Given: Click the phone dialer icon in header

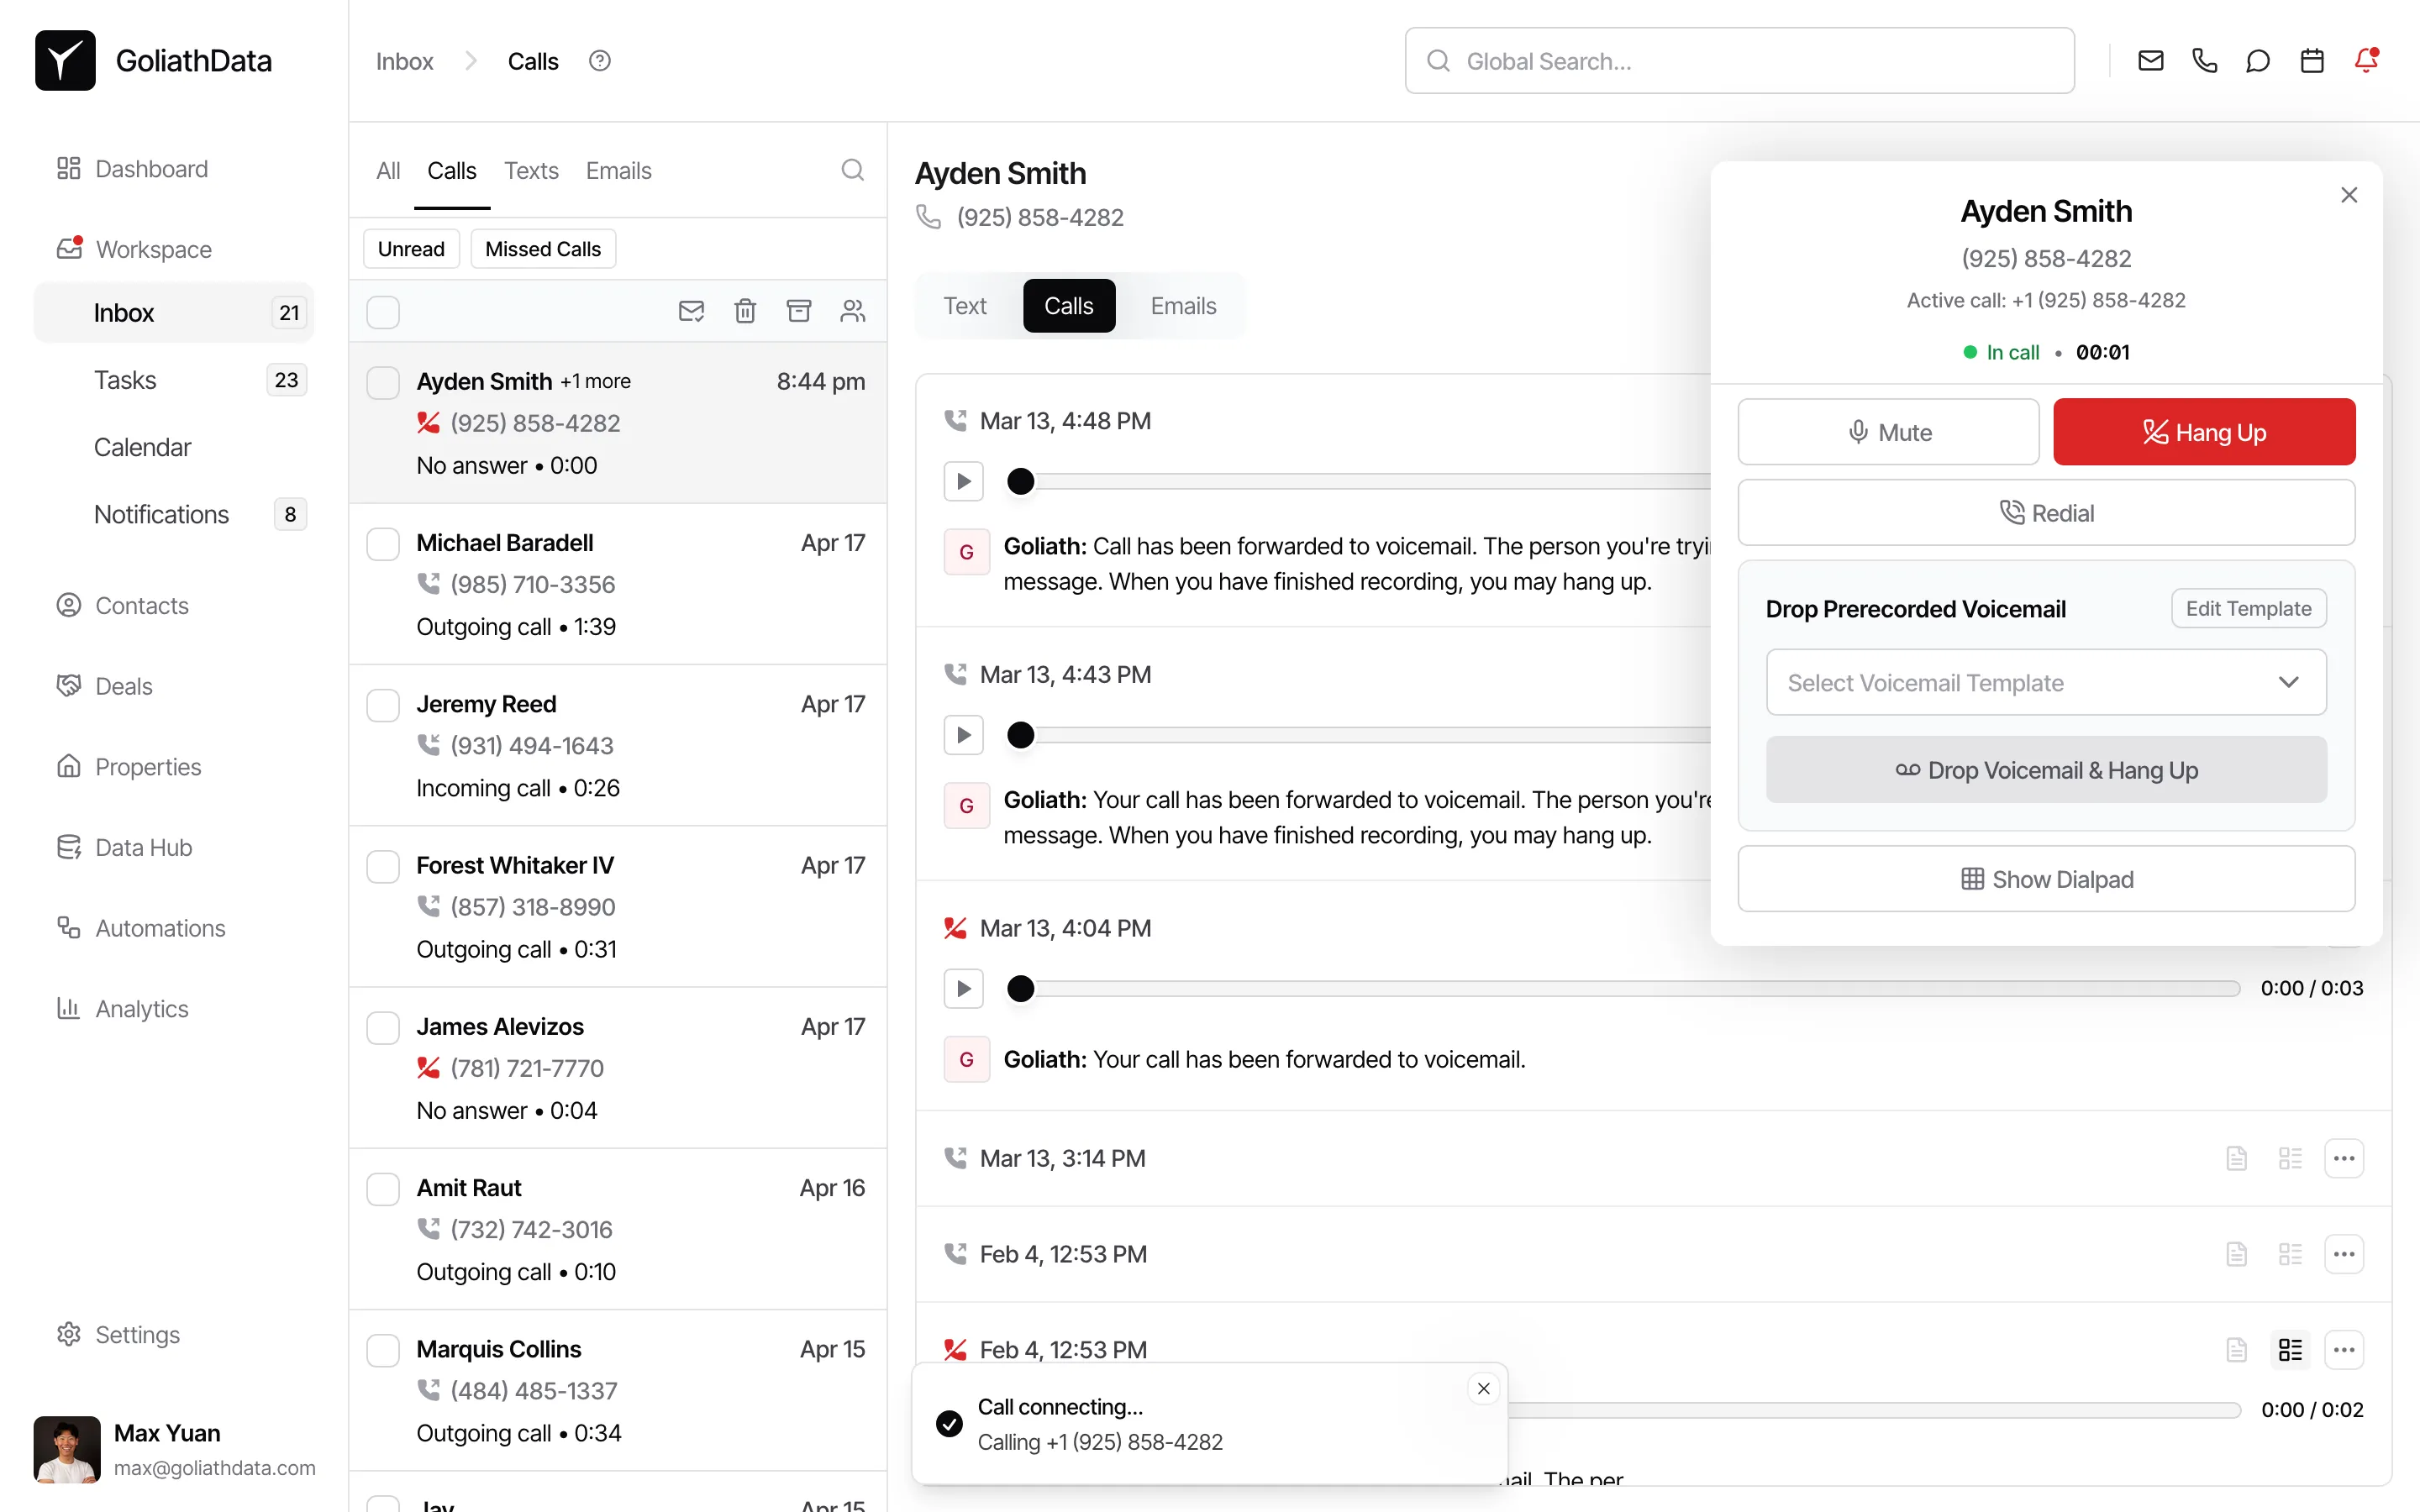Looking at the screenshot, I should (2204, 61).
